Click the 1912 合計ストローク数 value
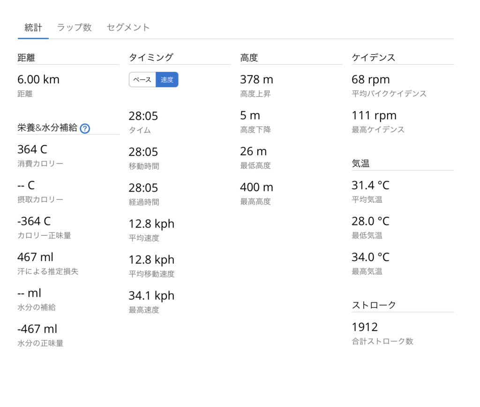Image resolution: width=480 pixels, height=407 pixels. point(365,327)
